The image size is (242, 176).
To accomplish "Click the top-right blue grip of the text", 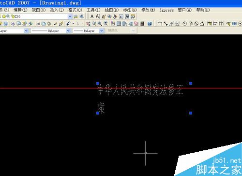I will [x=191, y=83].
